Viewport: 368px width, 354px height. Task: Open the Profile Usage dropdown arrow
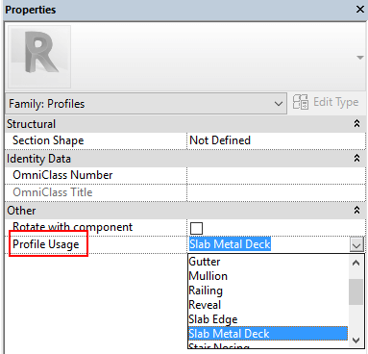point(356,245)
